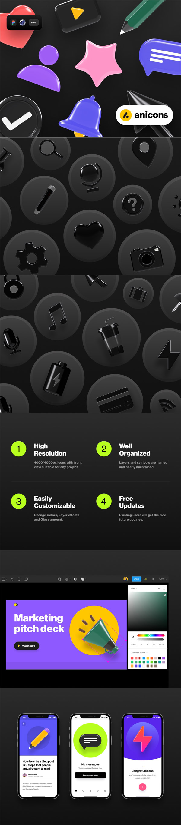Select the Comment tool speech bubble
181x825 pixels.
pos(26,579)
